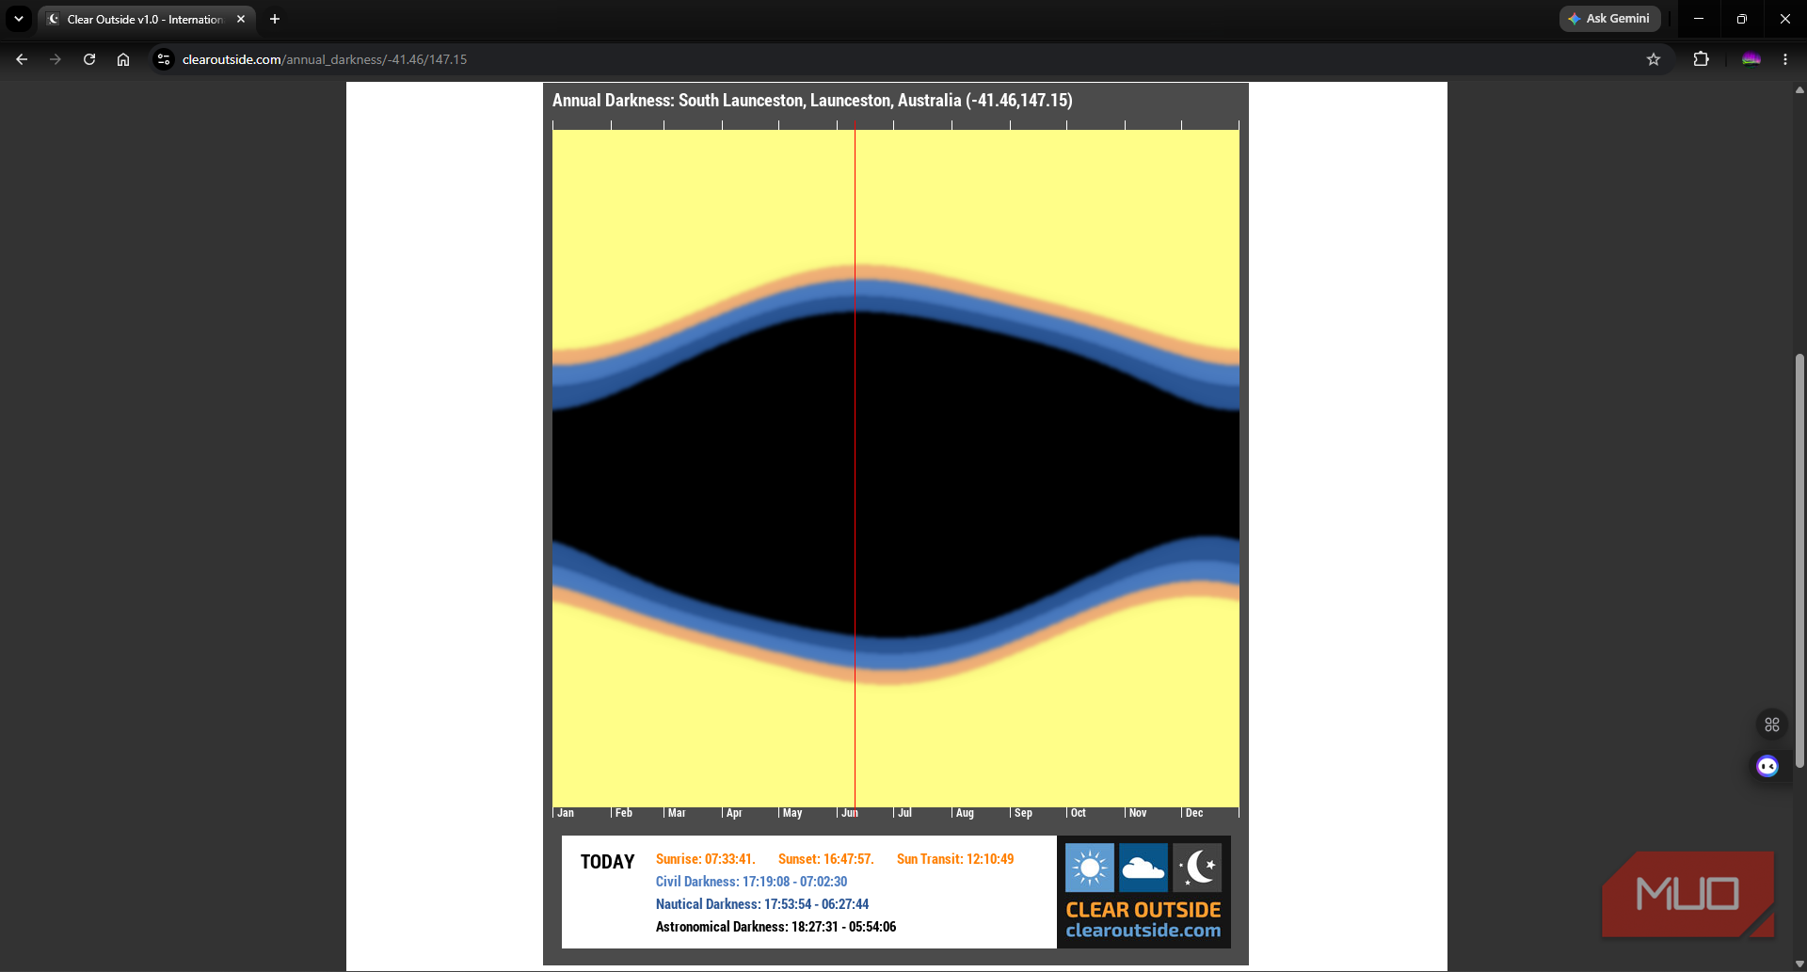The height and width of the screenshot is (972, 1807).
Task: Click the browser back arrow
Action: pos(22,59)
